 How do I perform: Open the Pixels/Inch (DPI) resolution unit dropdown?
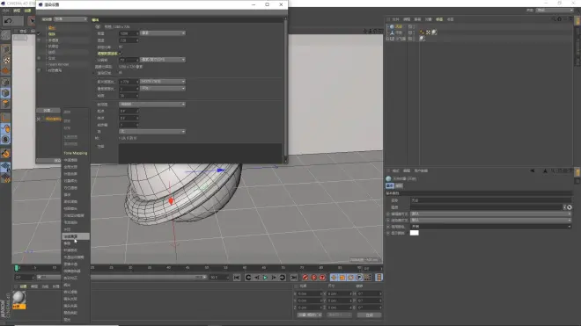[163, 60]
